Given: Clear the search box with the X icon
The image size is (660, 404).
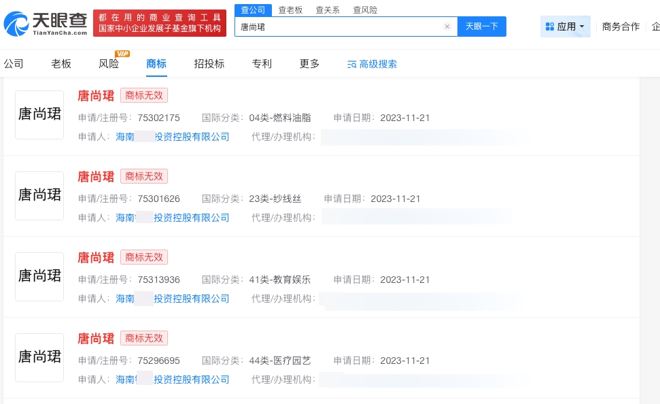Looking at the screenshot, I should tap(447, 27).
